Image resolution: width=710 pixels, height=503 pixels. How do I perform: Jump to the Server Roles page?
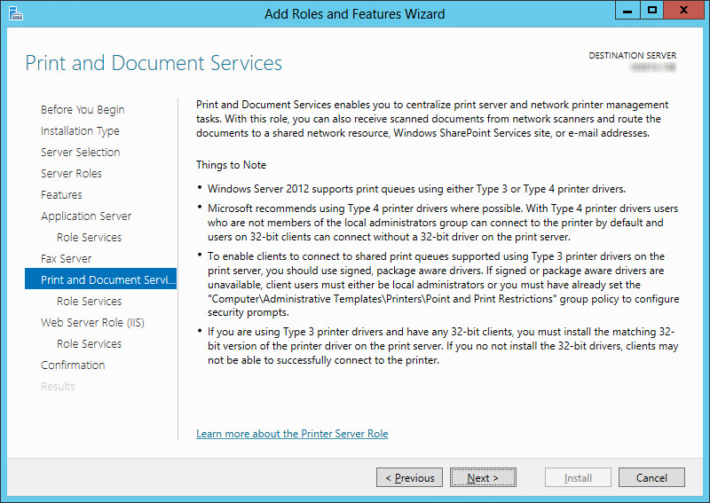[71, 174]
